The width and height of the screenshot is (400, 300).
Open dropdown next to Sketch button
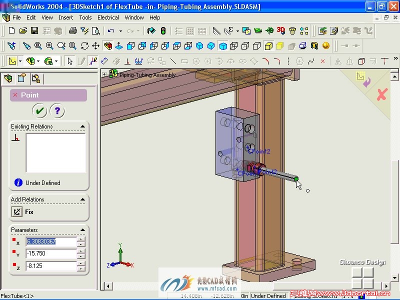[x=20, y=61]
